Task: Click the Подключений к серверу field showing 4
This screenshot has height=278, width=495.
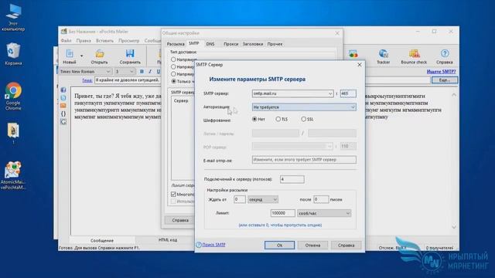Action: pyautogui.click(x=292, y=179)
